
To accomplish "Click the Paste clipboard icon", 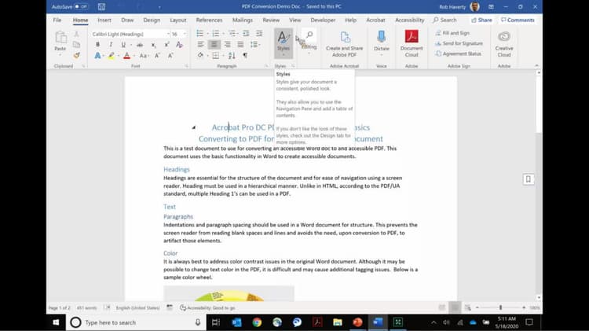I will [60, 38].
